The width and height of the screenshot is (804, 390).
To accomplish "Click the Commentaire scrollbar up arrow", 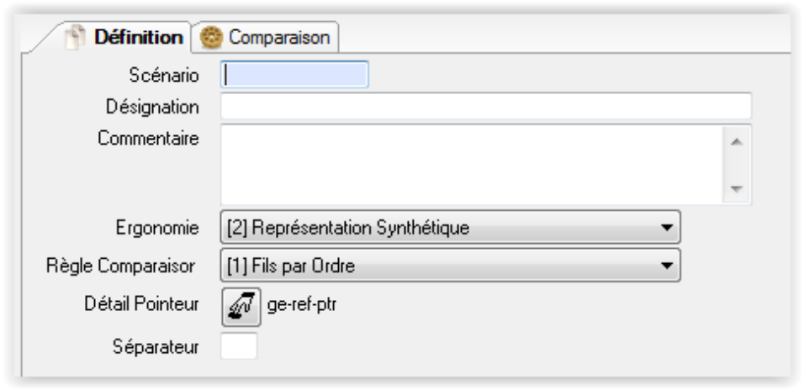I will tap(737, 142).
